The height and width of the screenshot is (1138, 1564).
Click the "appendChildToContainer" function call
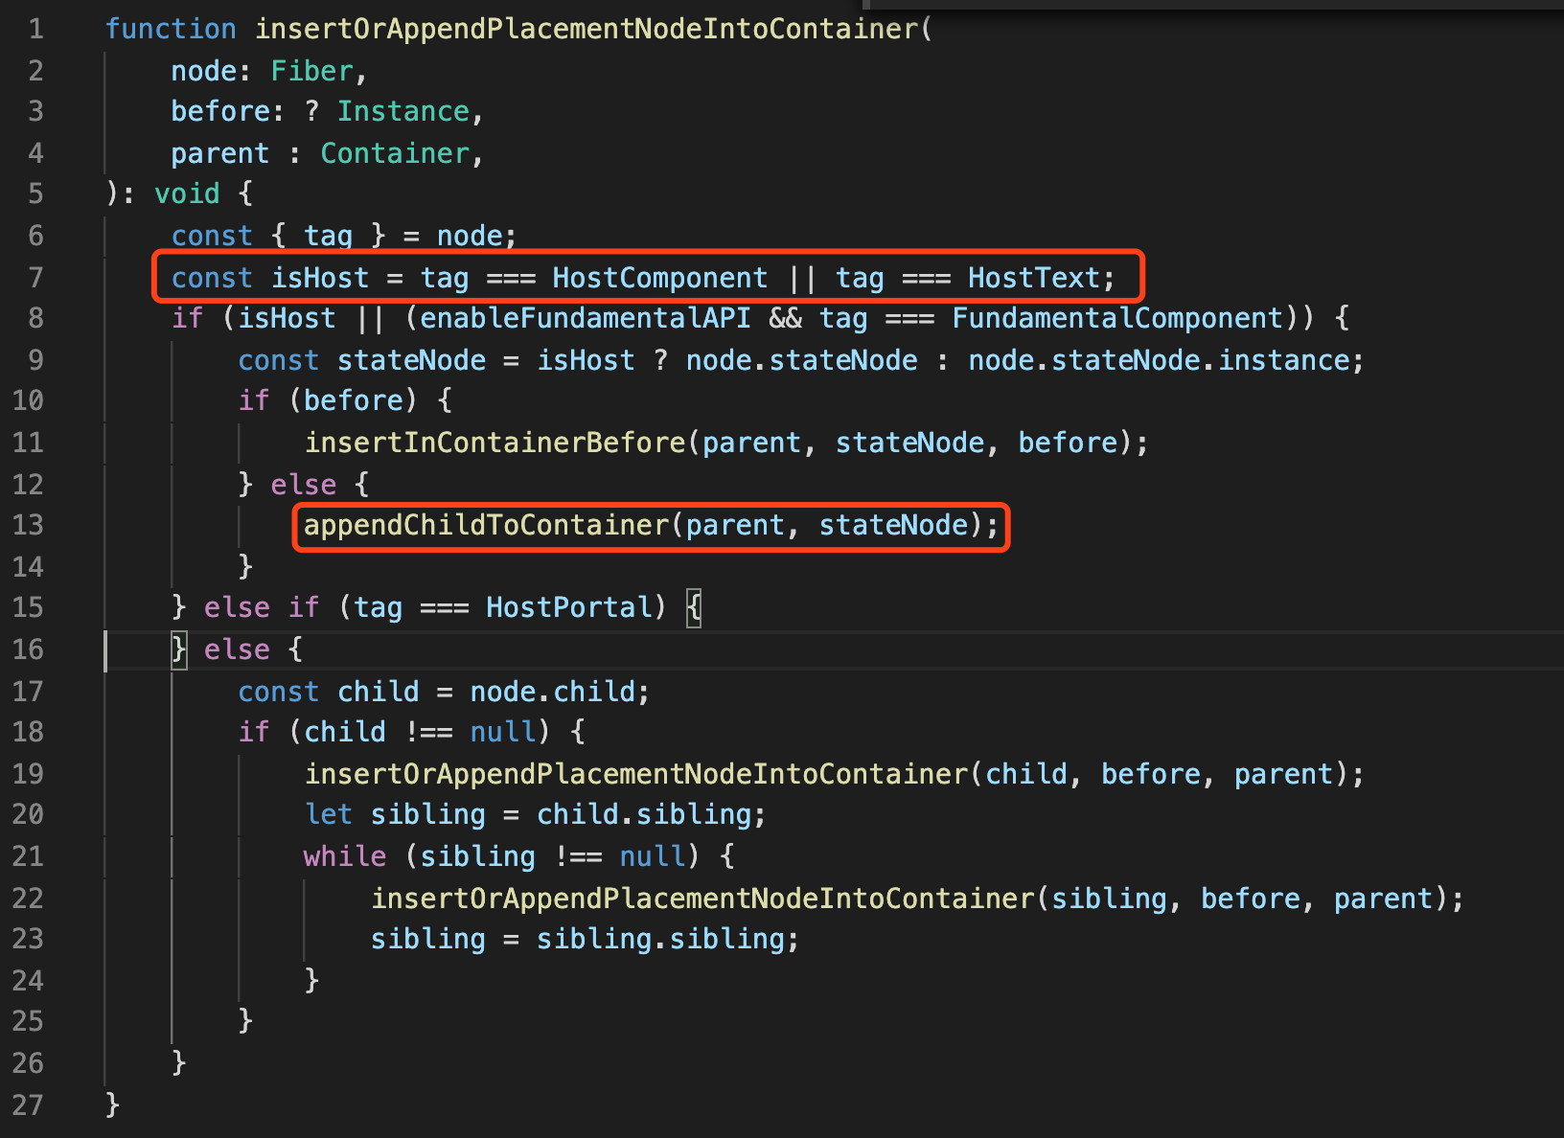click(x=487, y=525)
